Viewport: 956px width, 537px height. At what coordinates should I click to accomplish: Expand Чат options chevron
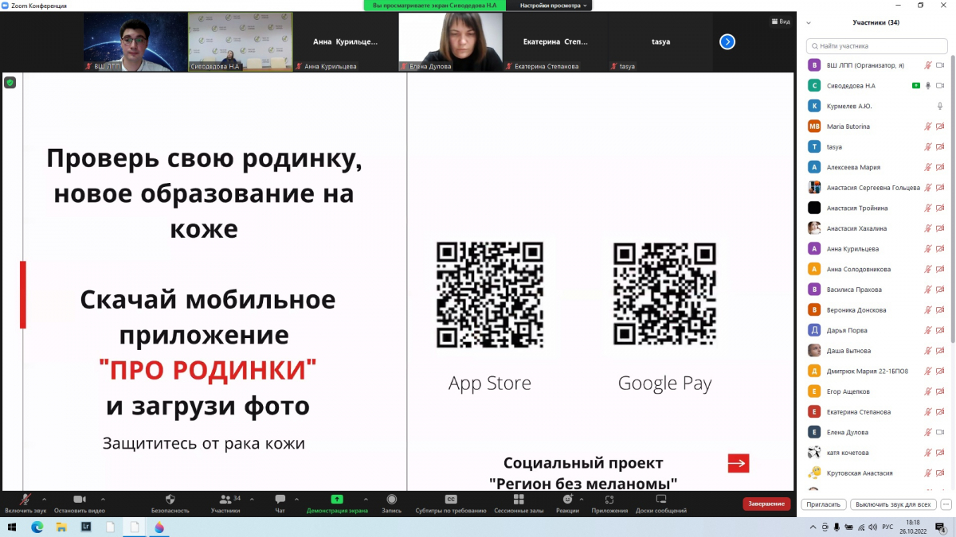click(299, 499)
